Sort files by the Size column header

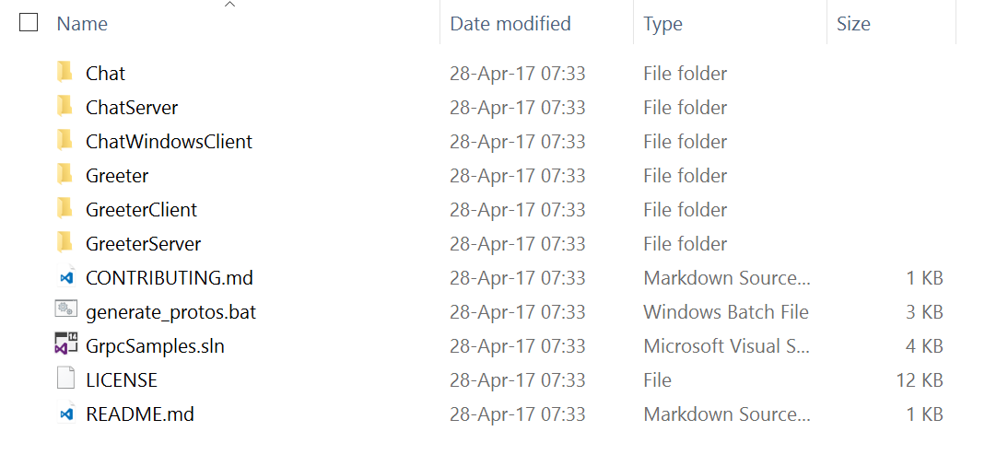point(853,24)
